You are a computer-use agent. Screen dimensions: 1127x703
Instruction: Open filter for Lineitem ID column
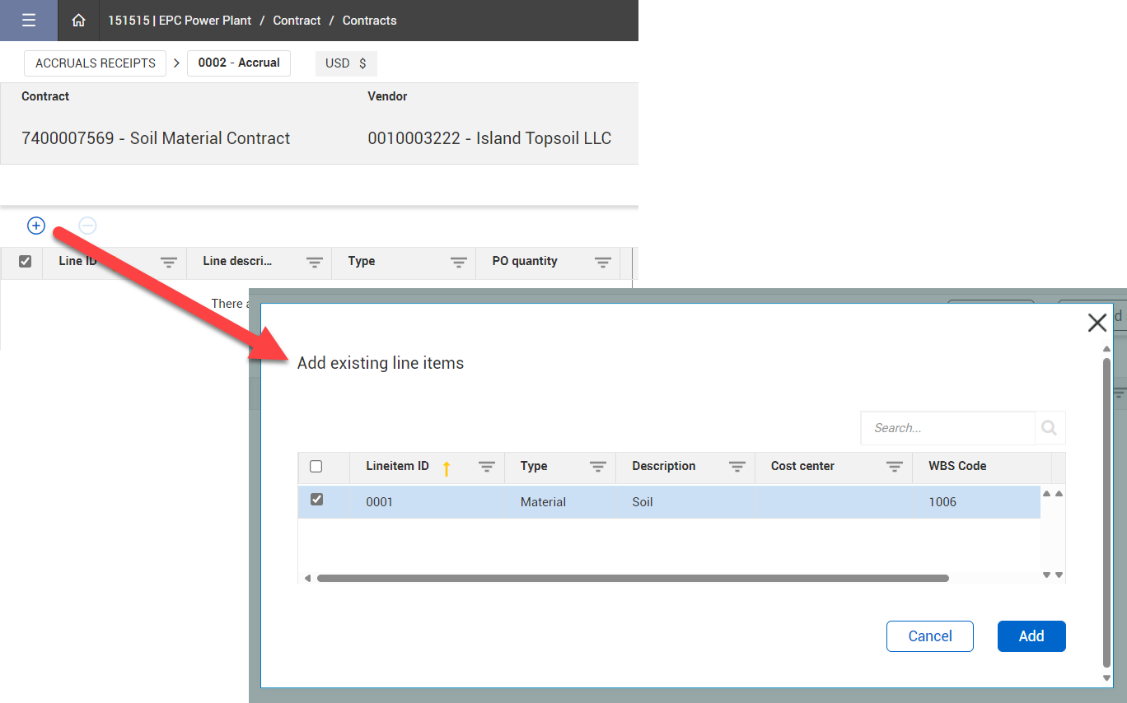[x=487, y=467]
